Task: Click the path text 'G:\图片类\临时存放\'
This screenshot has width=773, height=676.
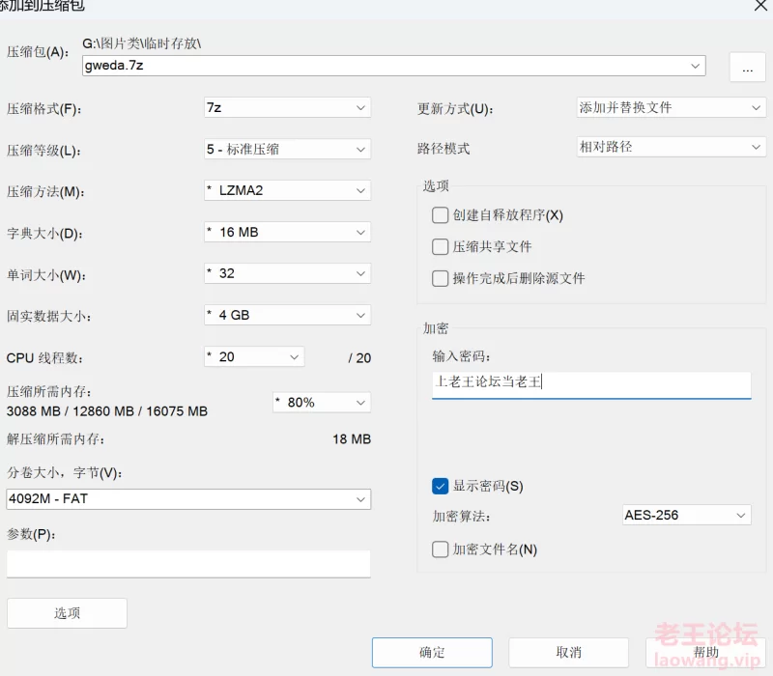Action: click(x=141, y=43)
